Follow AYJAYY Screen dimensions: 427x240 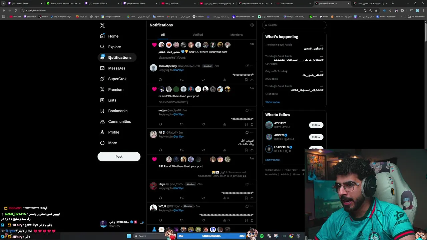[316, 125]
